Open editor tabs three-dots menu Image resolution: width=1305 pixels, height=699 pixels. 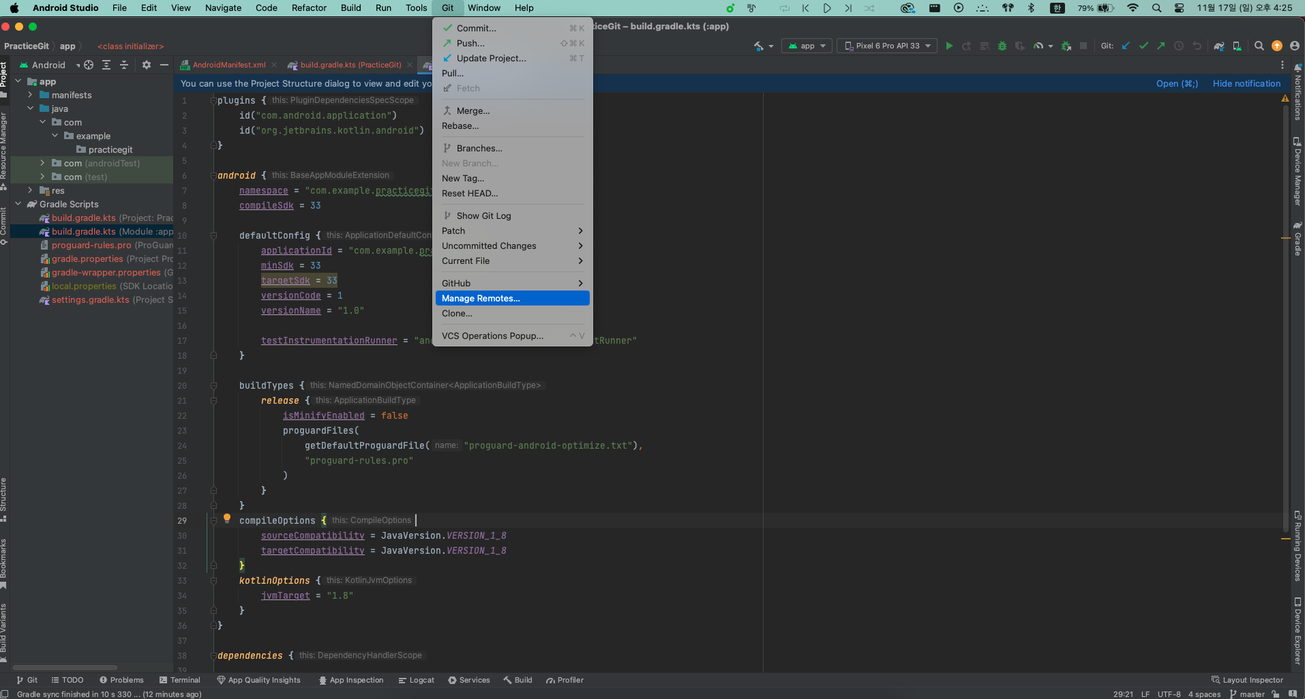pyautogui.click(x=1282, y=65)
